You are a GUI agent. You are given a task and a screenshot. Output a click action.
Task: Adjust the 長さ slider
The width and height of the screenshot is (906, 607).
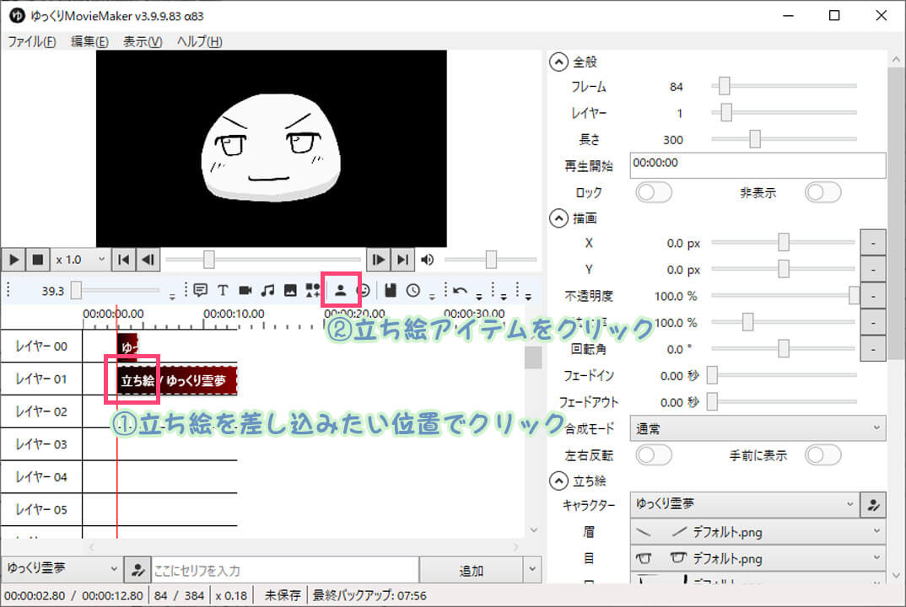755,138
